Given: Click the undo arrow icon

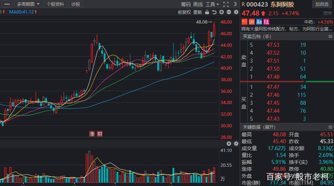Looking at the screenshot, I should click(214, 12).
